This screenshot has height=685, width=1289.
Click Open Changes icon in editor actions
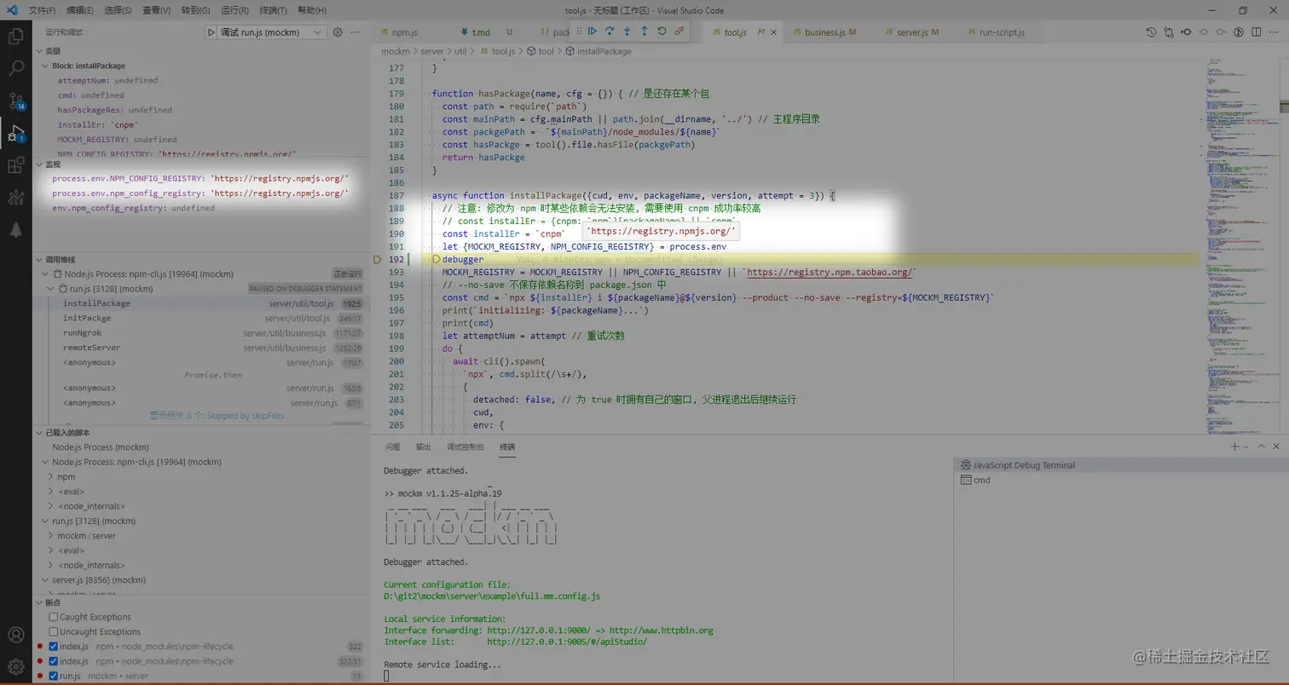pyautogui.click(x=1169, y=32)
